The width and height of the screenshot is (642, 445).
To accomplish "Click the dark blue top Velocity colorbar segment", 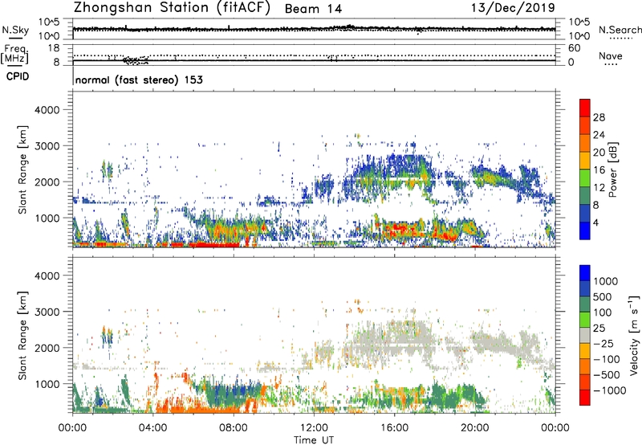I will coord(585,273).
